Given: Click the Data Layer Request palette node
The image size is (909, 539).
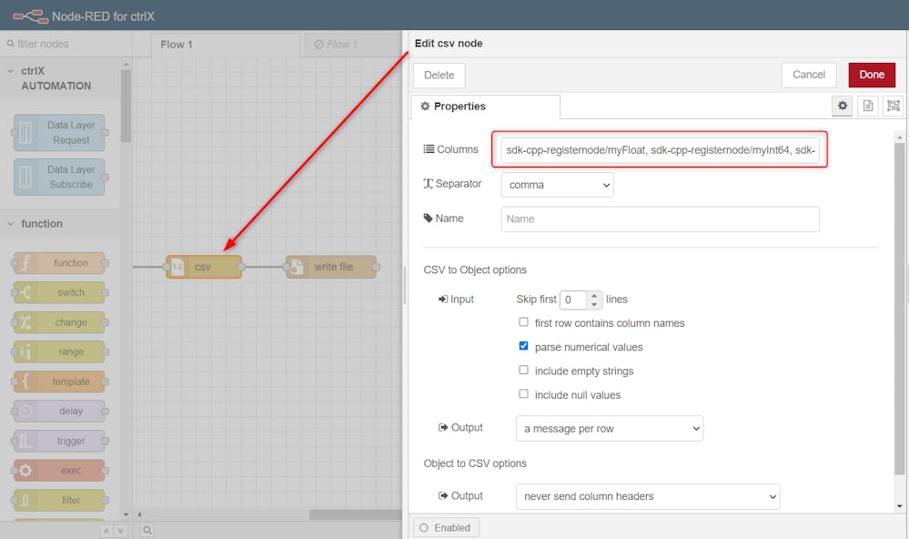Looking at the screenshot, I should click(x=60, y=133).
